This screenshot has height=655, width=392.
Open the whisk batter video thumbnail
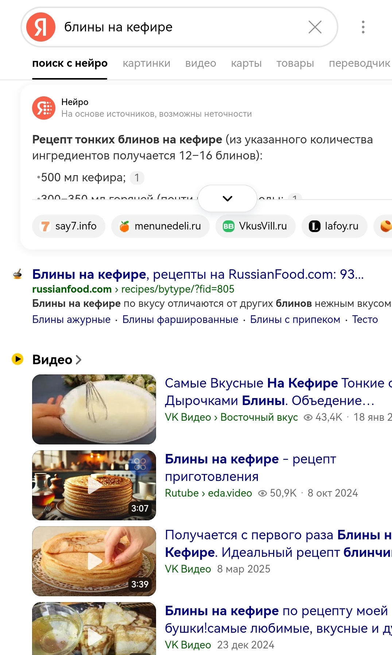pos(94,409)
